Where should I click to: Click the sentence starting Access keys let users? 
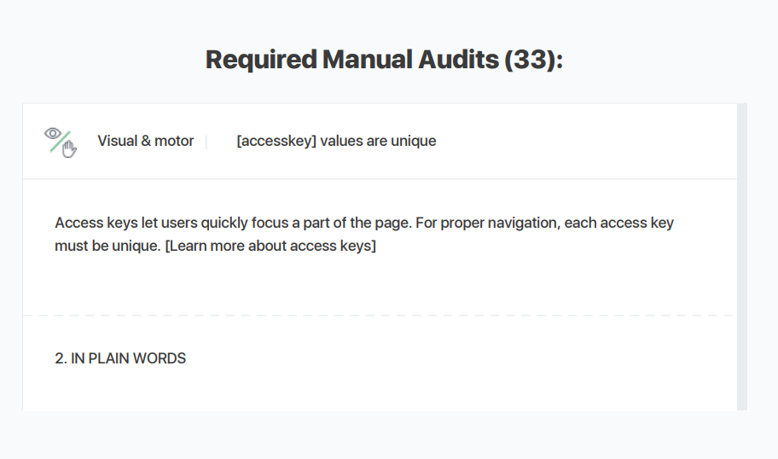[x=233, y=223]
